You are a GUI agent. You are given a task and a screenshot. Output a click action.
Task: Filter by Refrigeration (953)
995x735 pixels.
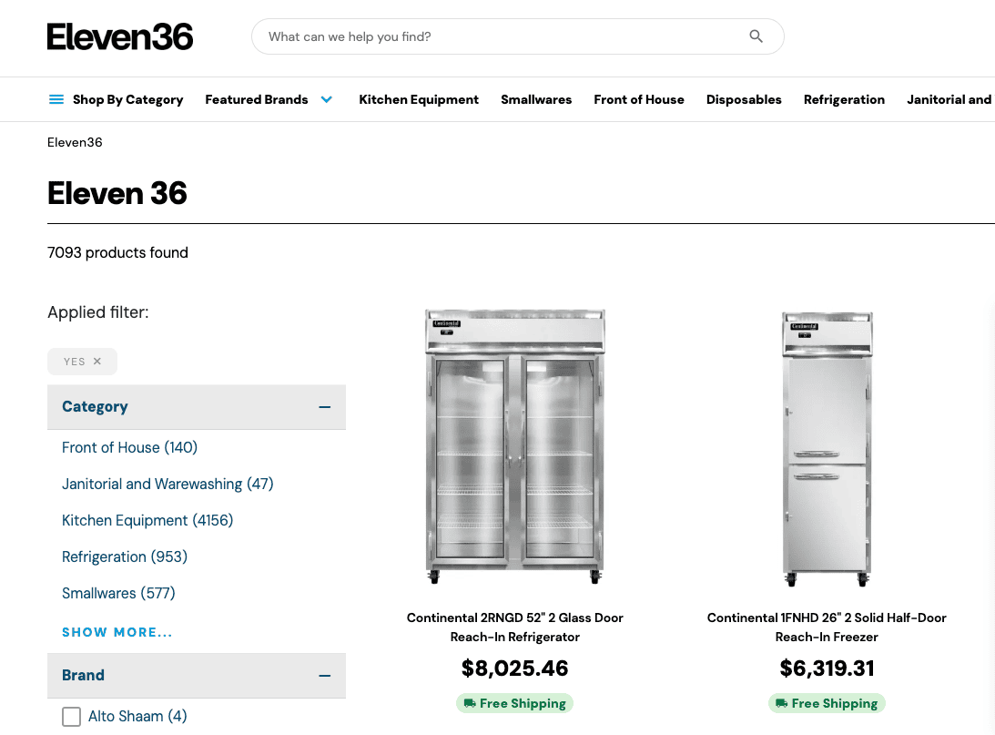(125, 556)
